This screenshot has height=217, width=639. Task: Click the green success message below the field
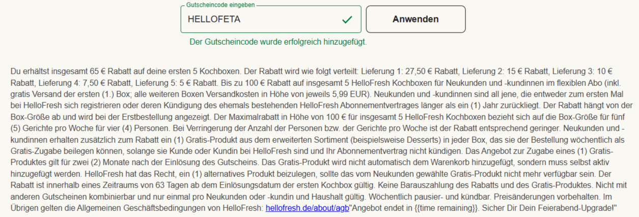tap(278, 42)
